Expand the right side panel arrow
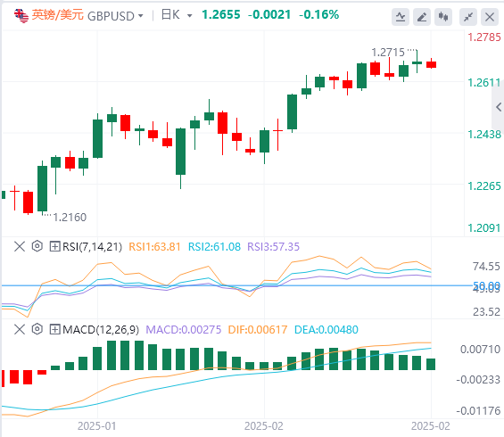The height and width of the screenshot is (437, 504). [499, 107]
